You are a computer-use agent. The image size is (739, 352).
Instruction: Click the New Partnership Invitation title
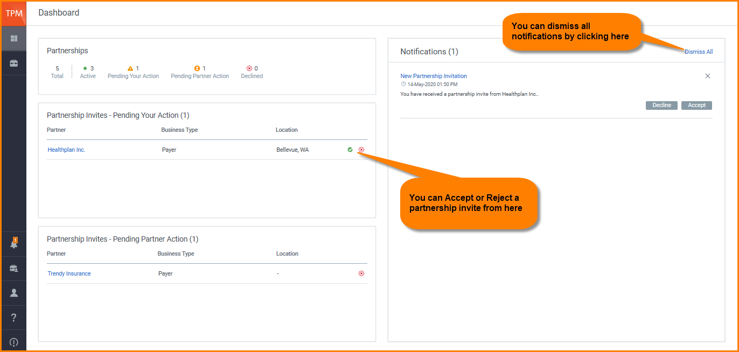point(434,76)
